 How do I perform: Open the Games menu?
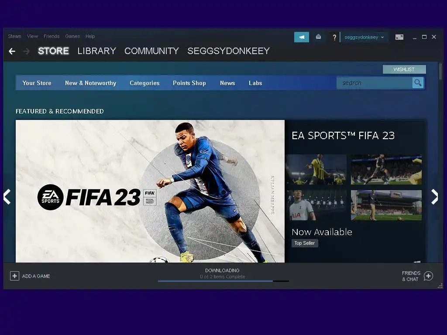(x=72, y=36)
